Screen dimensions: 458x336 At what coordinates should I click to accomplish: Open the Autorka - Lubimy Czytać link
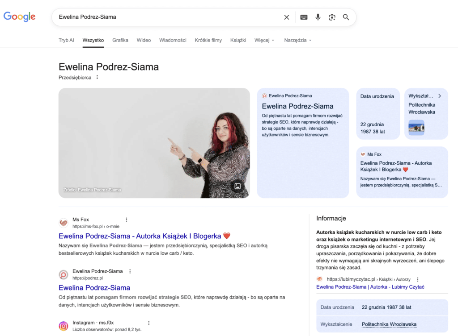370,287
